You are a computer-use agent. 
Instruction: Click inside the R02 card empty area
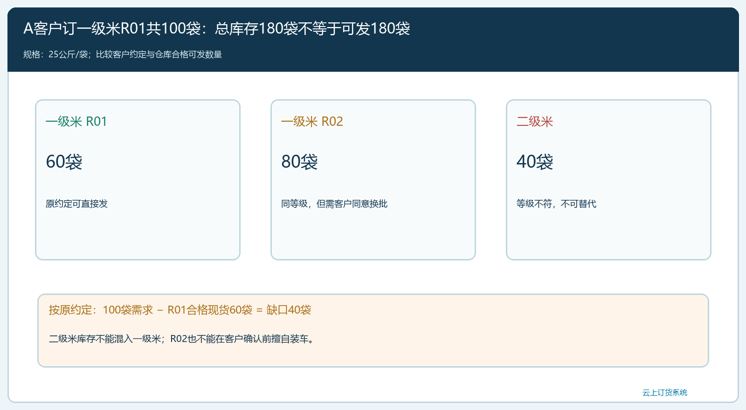373,235
